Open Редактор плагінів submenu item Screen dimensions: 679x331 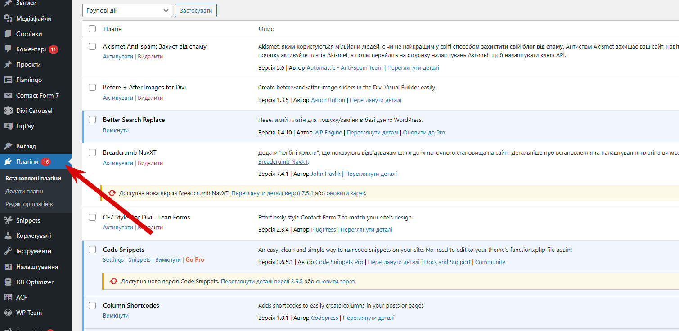[x=29, y=204]
